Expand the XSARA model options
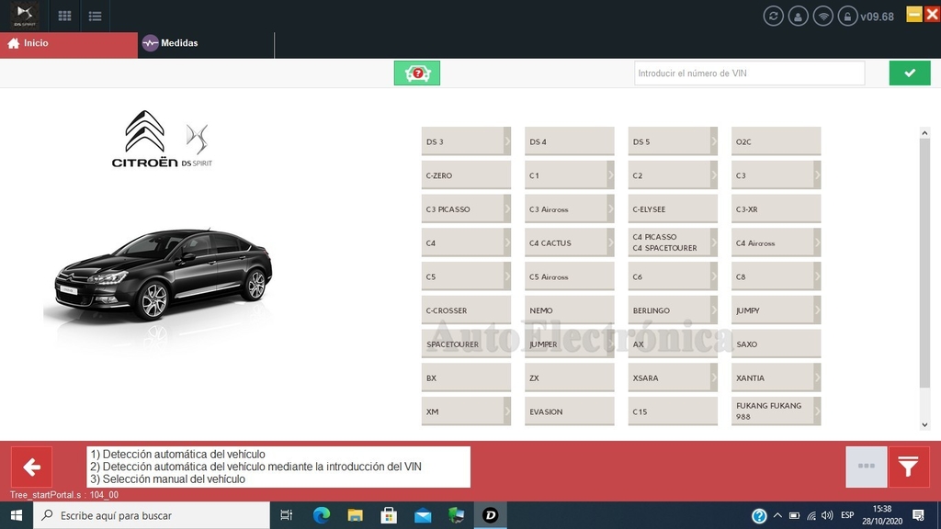The width and height of the screenshot is (941, 529). tap(713, 377)
